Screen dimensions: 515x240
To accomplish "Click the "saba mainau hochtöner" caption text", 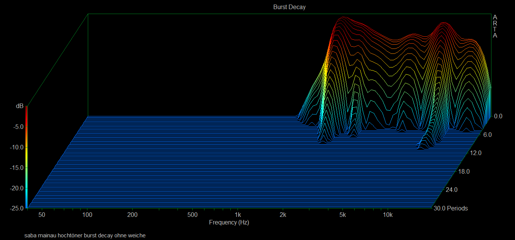I will pos(85,235).
